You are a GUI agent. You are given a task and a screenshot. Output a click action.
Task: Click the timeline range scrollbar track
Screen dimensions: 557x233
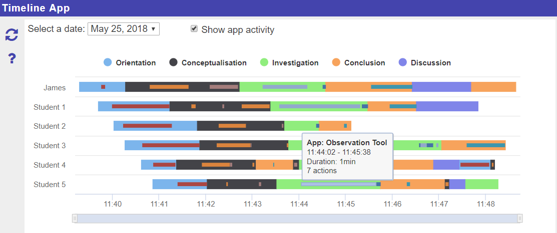tap(297, 218)
